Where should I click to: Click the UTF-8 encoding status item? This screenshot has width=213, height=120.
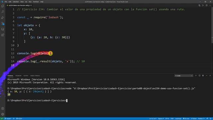coord(167,119)
